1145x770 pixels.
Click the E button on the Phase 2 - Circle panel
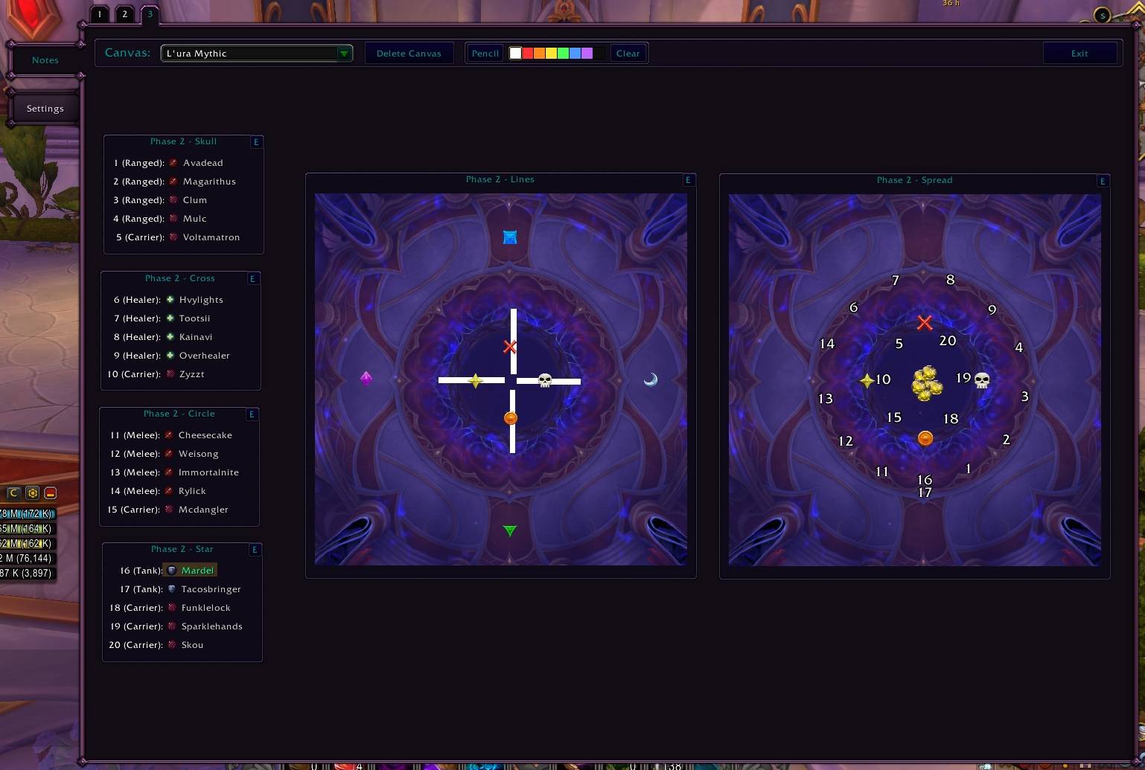(252, 414)
